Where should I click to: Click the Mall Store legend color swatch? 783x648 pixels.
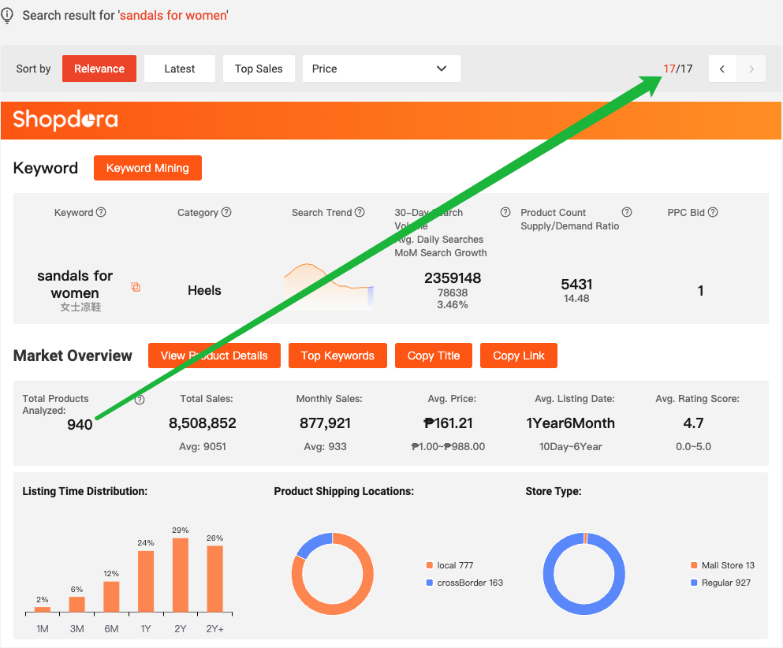click(694, 565)
